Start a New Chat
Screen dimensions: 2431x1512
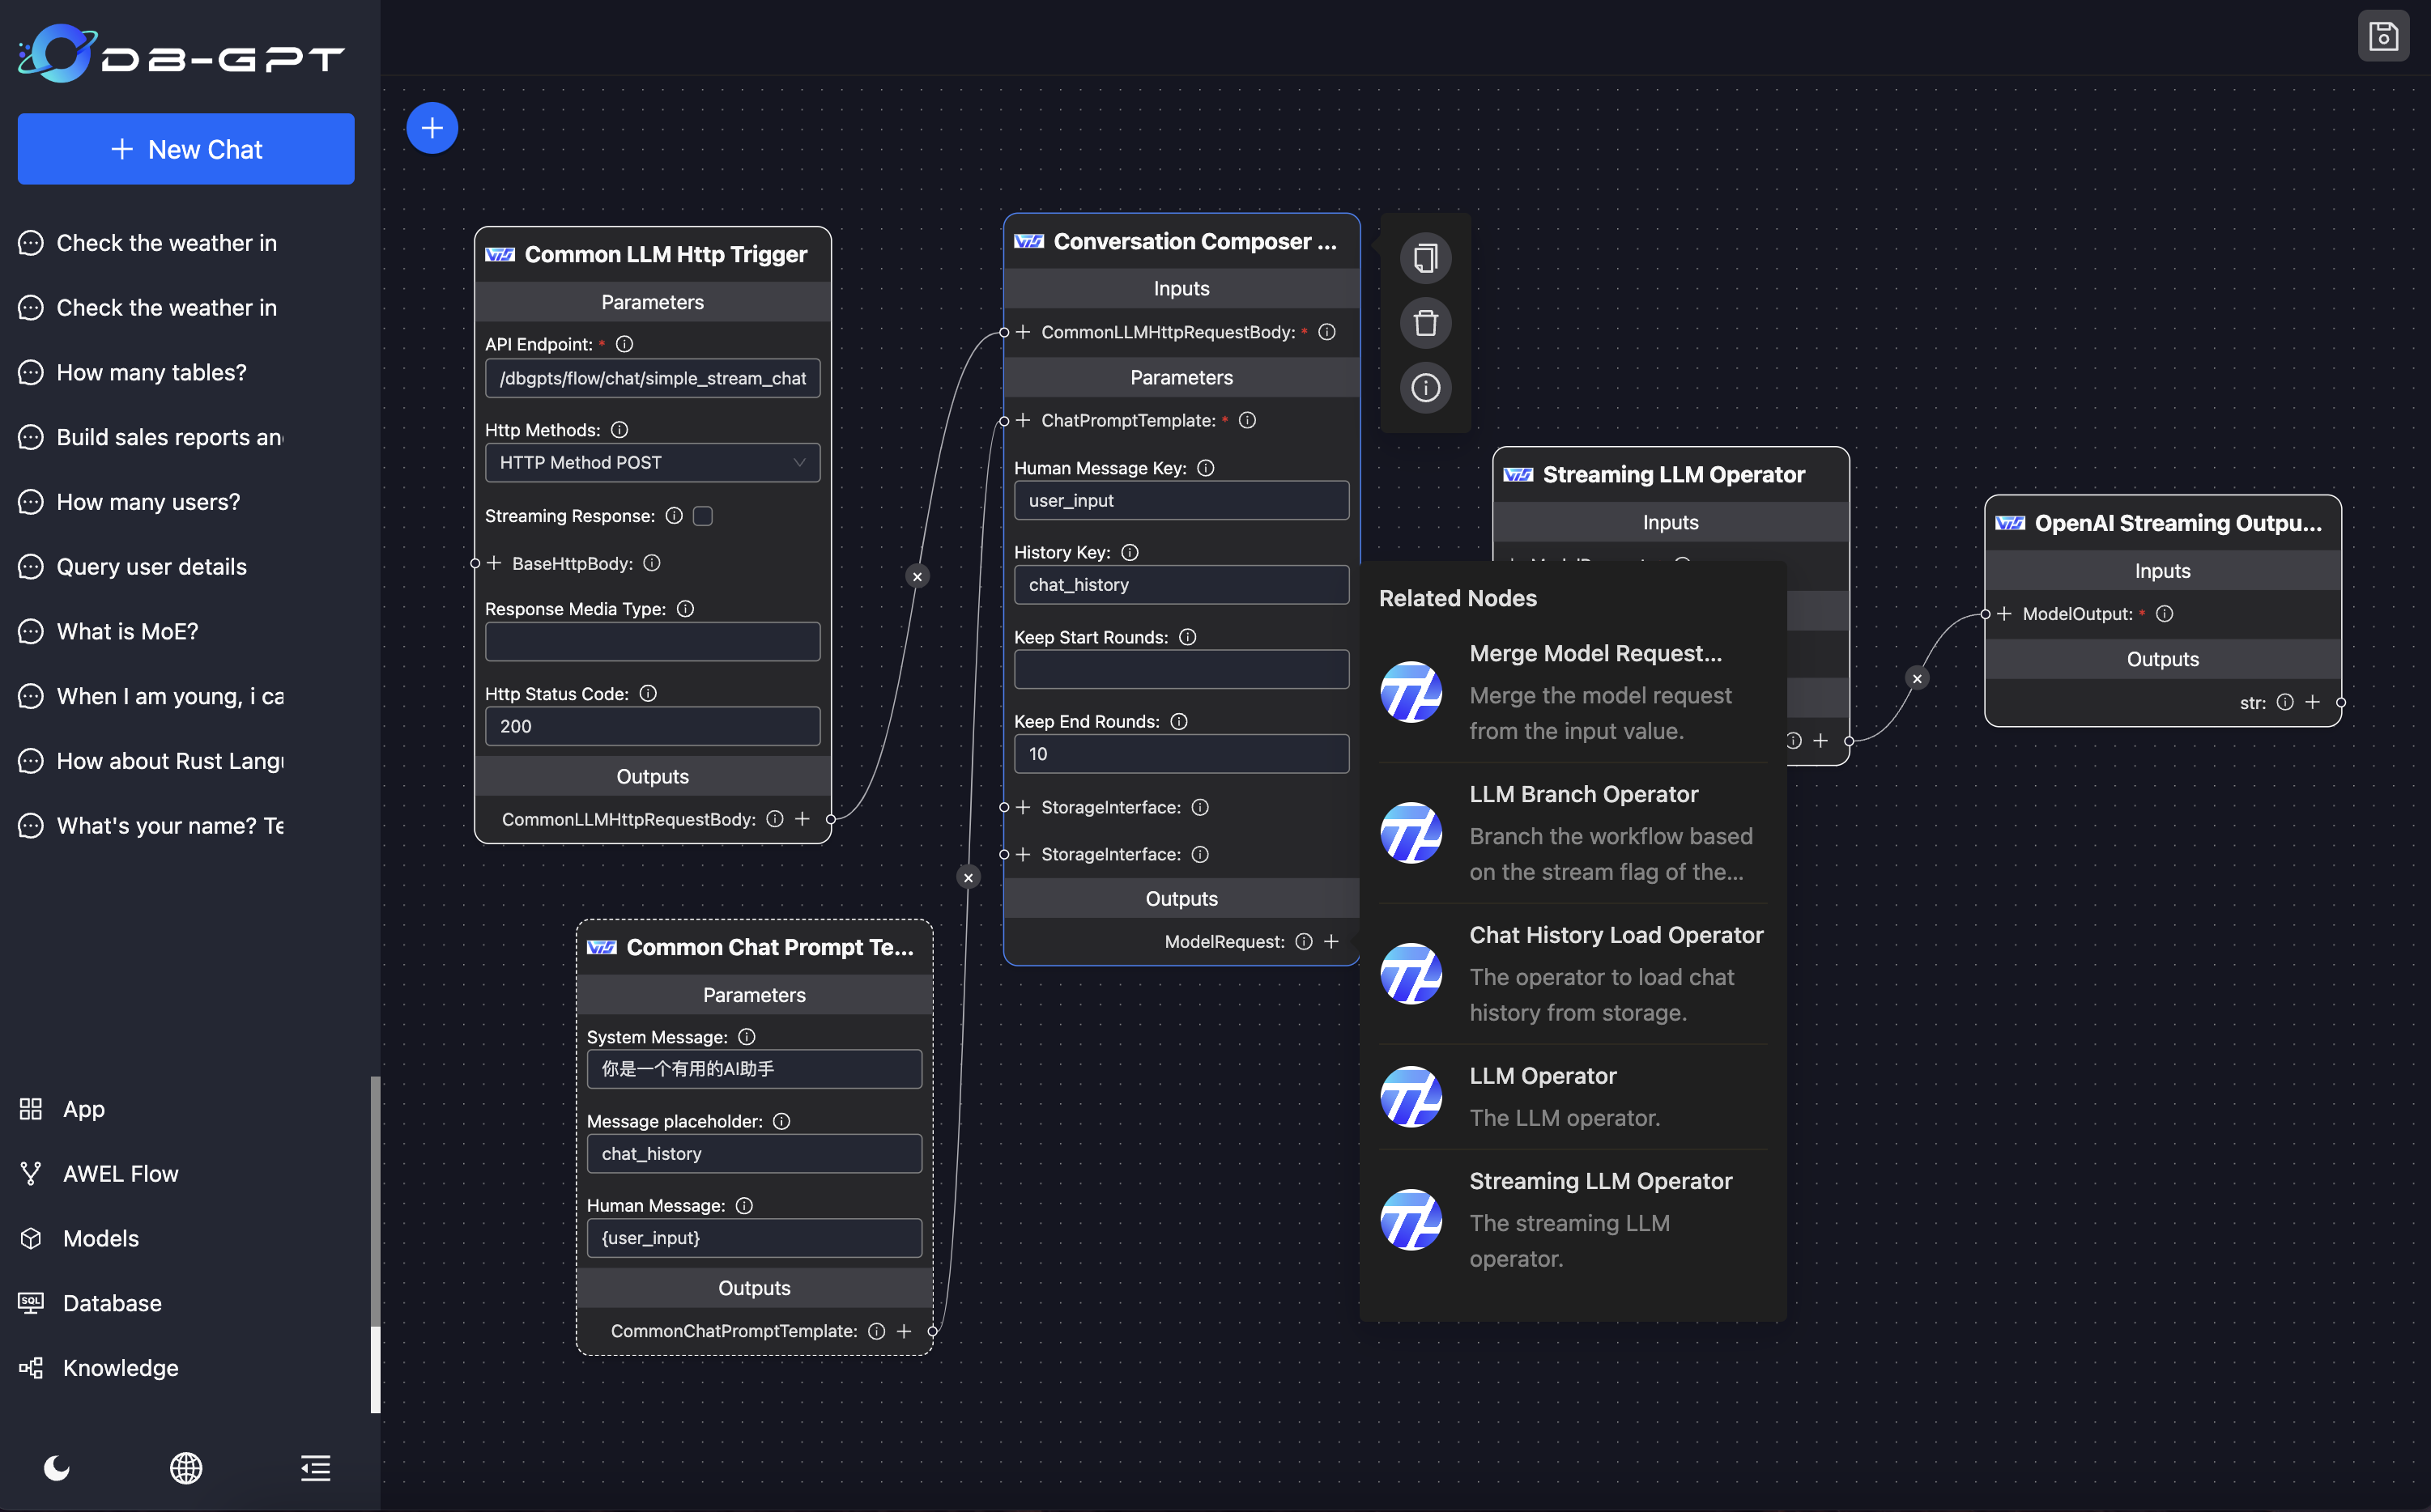[185, 148]
